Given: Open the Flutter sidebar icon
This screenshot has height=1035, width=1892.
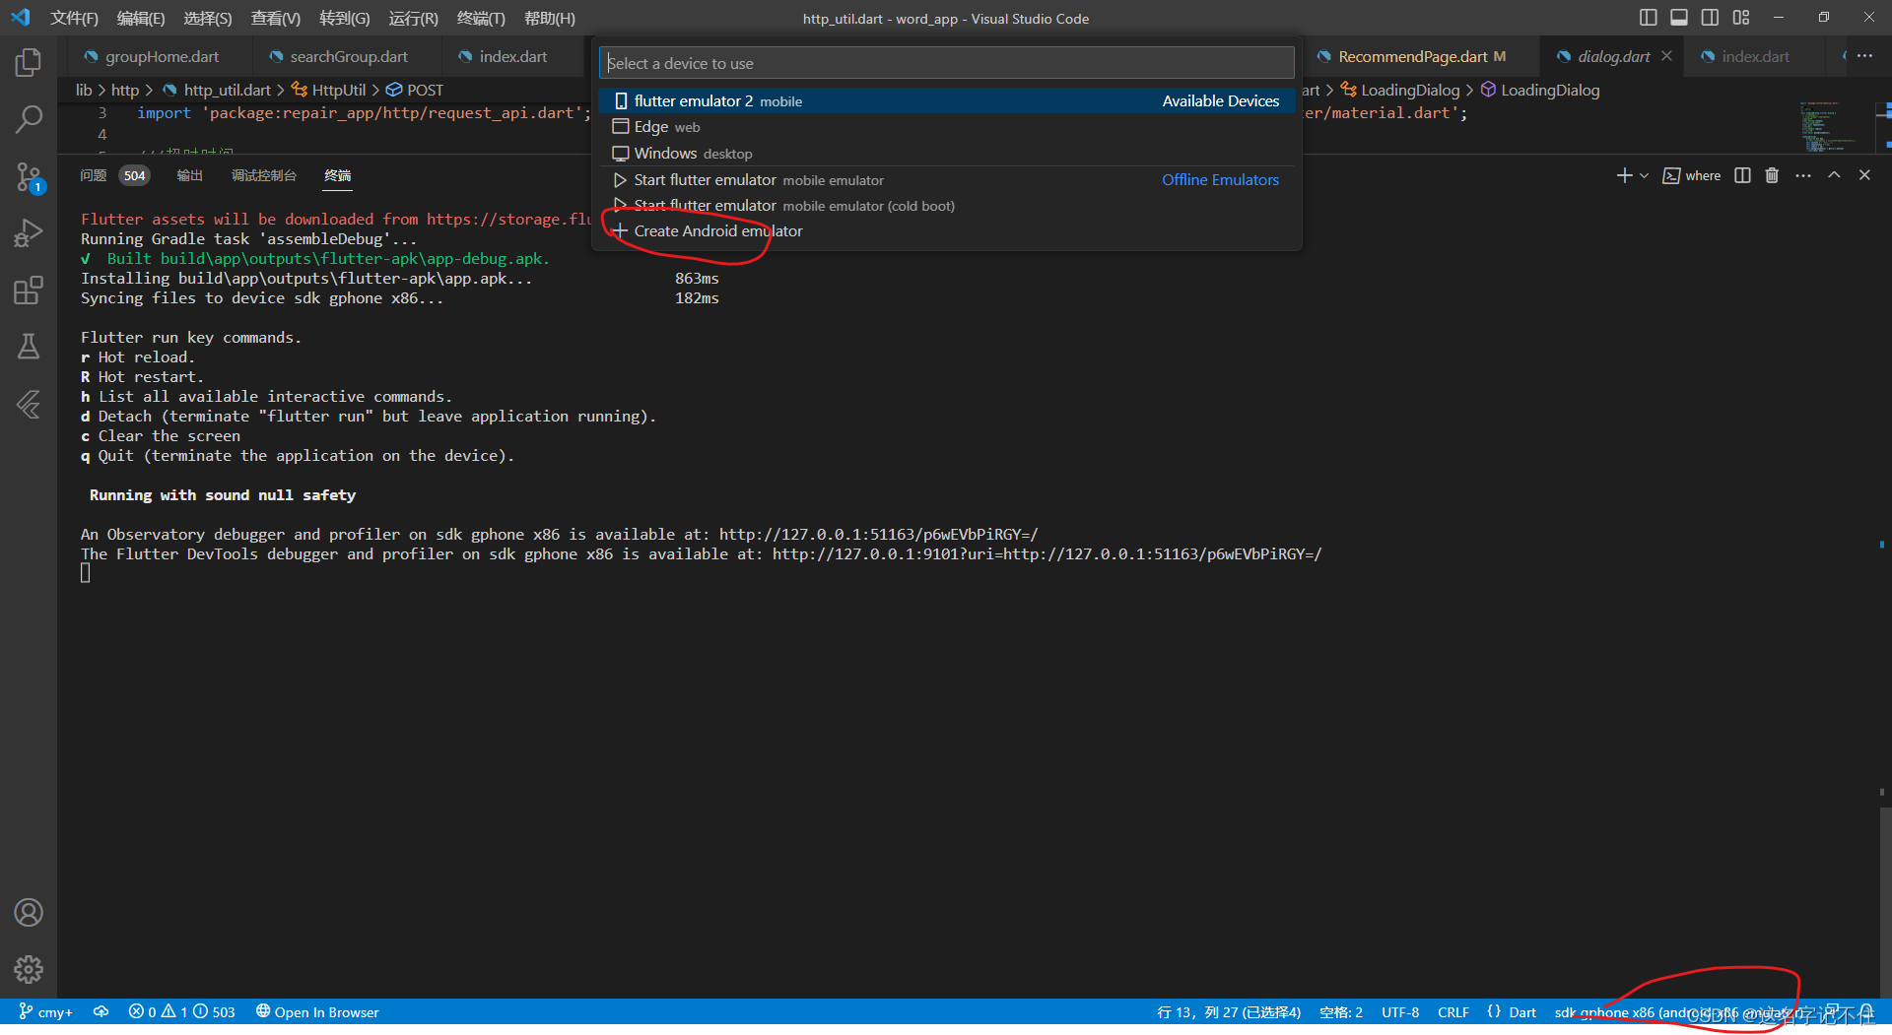Looking at the screenshot, I should coord(29,404).
